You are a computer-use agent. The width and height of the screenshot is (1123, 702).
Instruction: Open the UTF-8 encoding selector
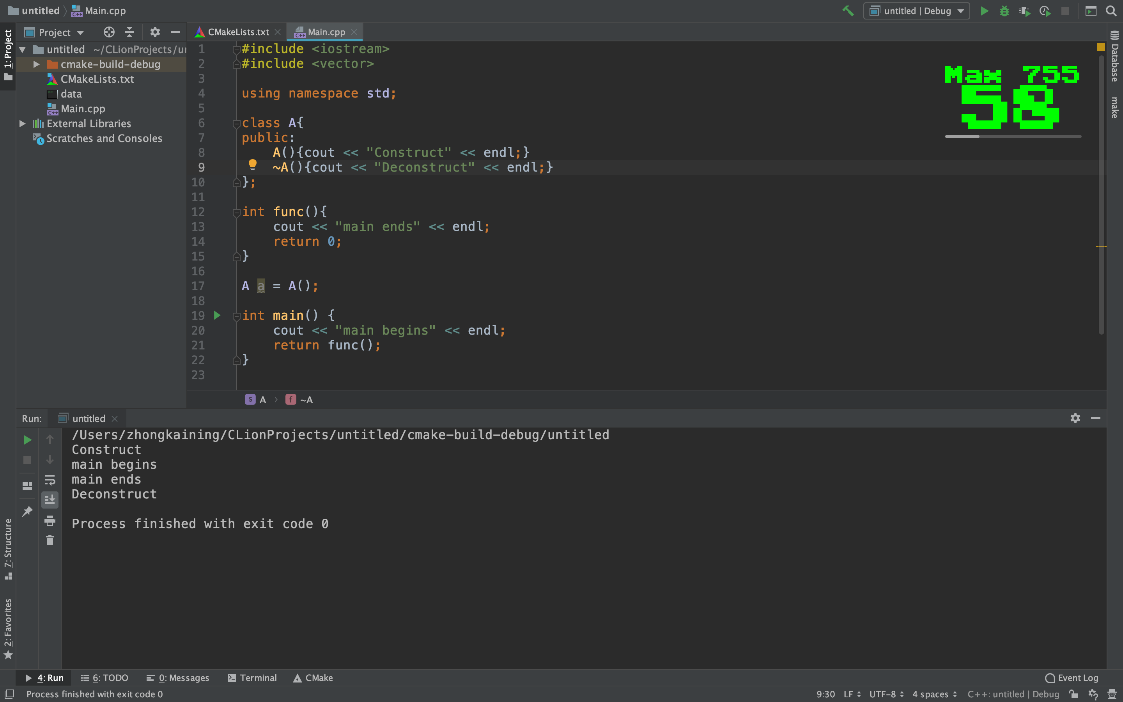tap(886, 694)
